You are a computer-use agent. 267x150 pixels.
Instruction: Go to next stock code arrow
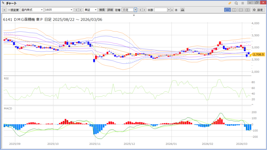point(80,10)
